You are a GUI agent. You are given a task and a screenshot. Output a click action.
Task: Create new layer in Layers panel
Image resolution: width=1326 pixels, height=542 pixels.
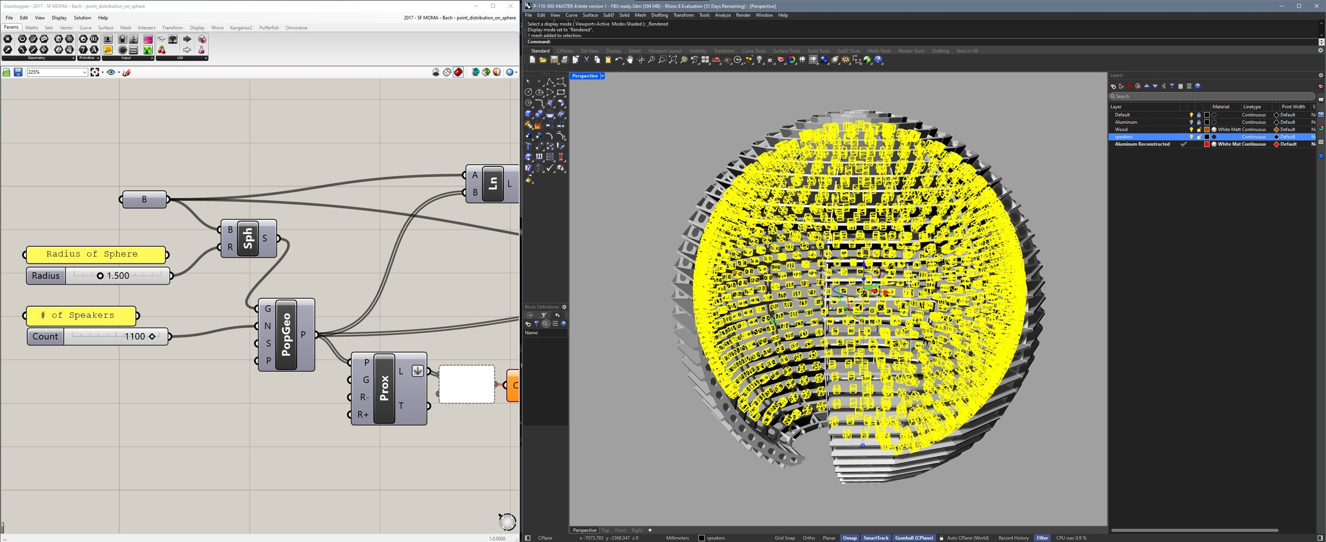[x=1113, y=86]
